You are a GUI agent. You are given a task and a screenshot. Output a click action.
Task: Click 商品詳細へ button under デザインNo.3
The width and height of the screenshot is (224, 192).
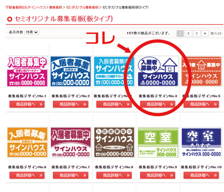[114, 104]
